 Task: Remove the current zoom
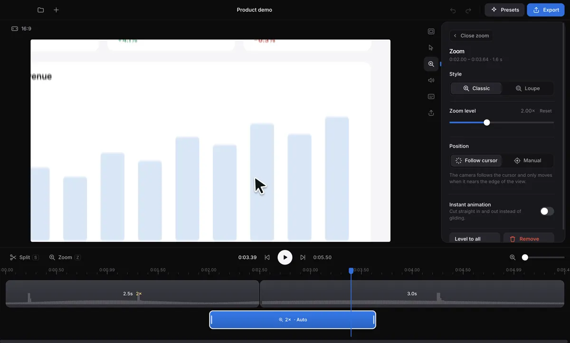tap(529, 238)
